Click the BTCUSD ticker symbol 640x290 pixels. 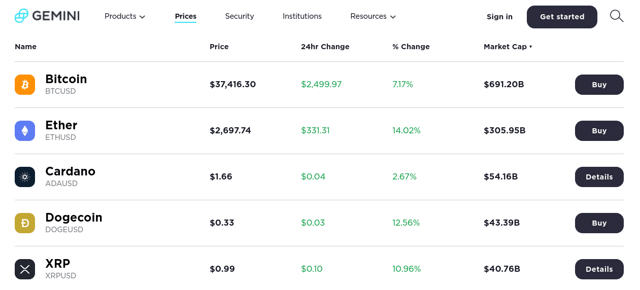[x=60, y=92]
